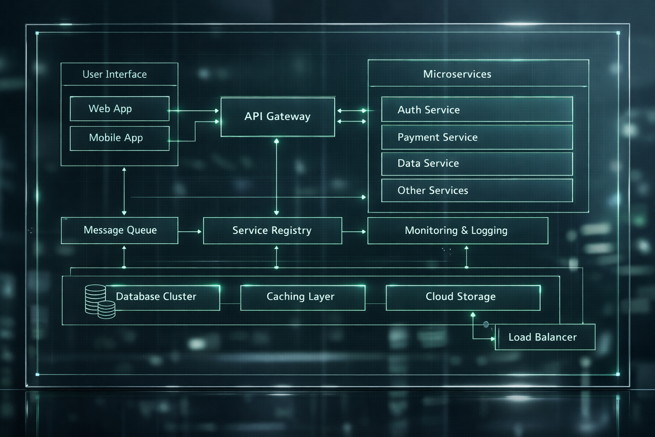Click arrow between Message Queue and Service Registry

(x=190, y=231)
